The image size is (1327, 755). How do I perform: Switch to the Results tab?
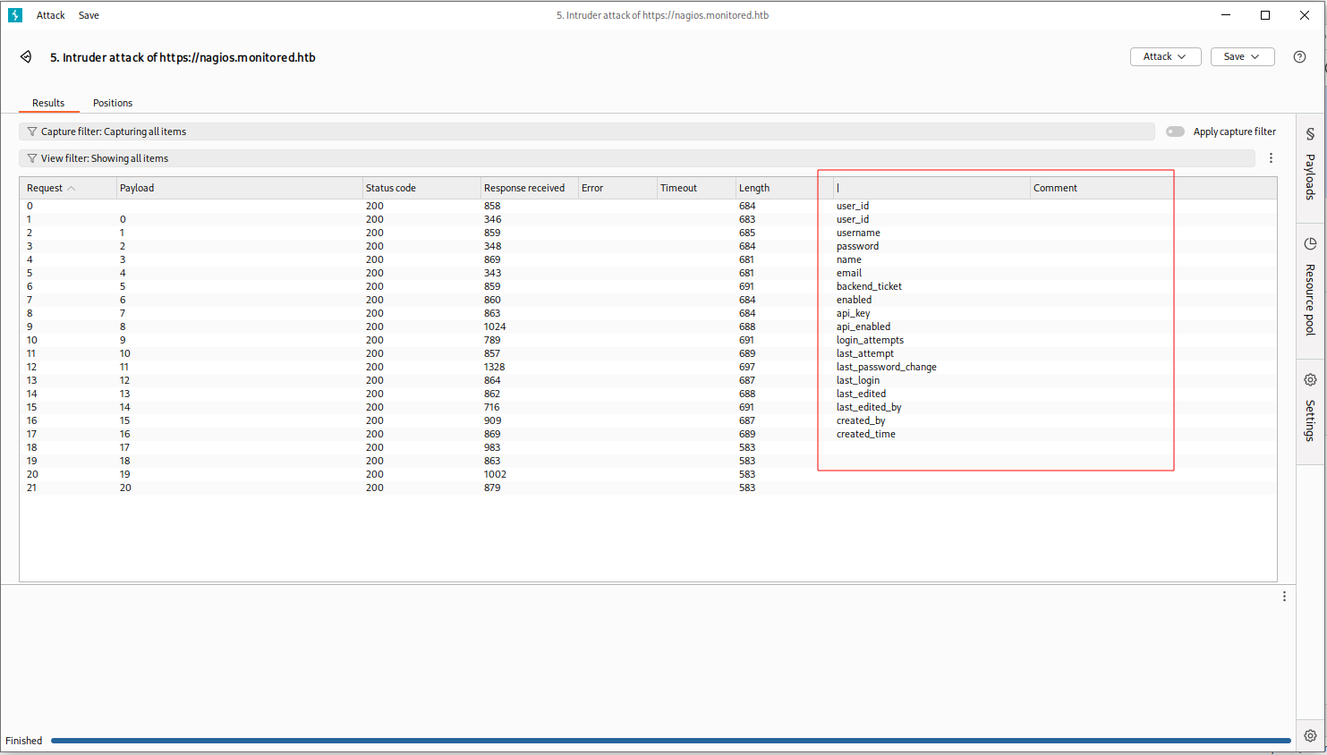pos(48,103)
